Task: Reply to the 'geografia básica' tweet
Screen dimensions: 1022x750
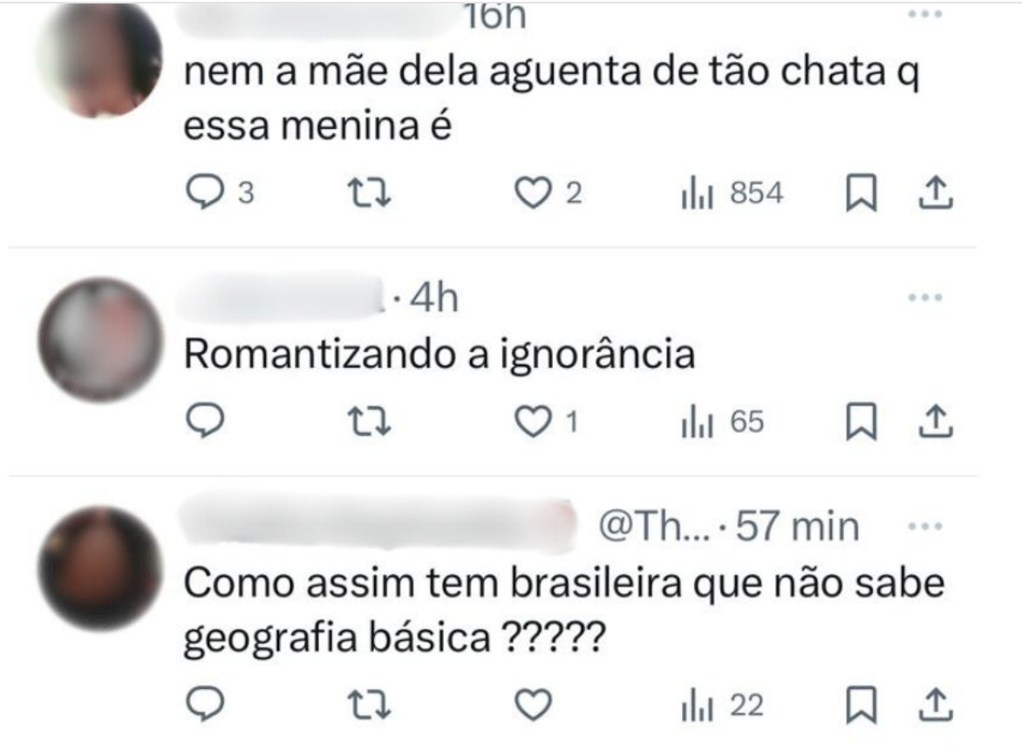Action: tap(206, 705)
